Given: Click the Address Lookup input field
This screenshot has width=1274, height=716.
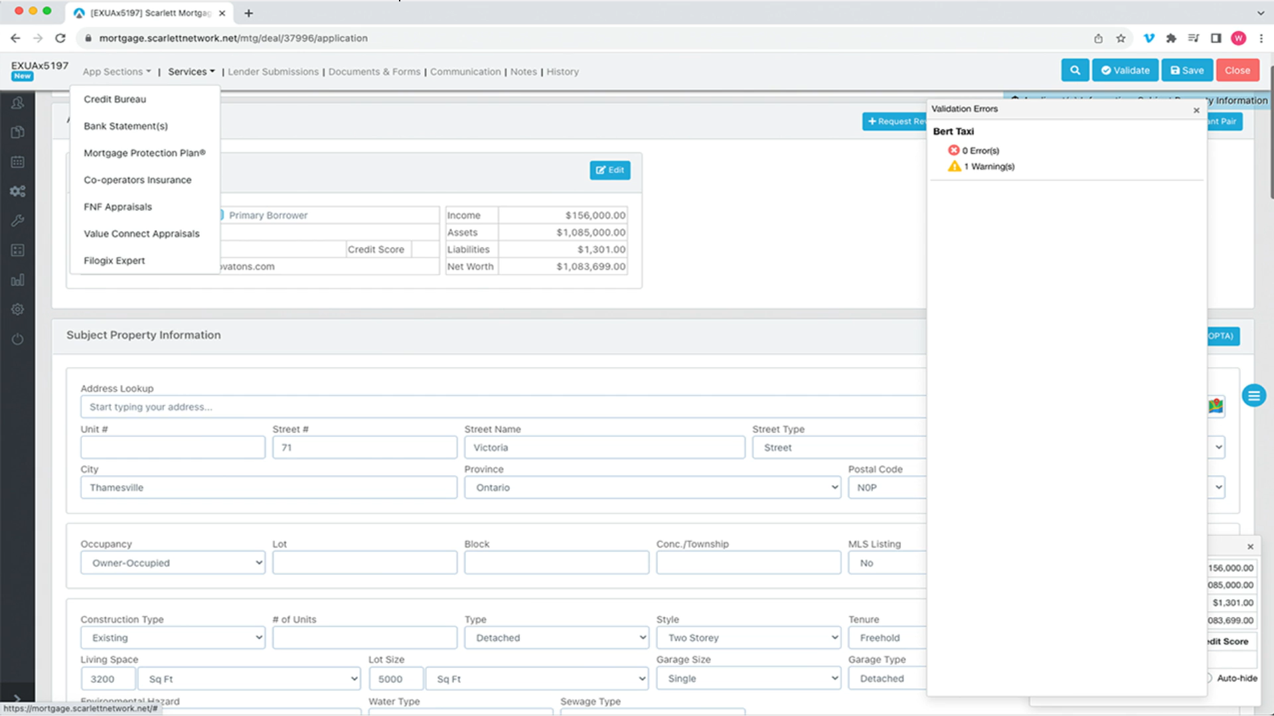Looking at the screenshot, I should (503, 407).
